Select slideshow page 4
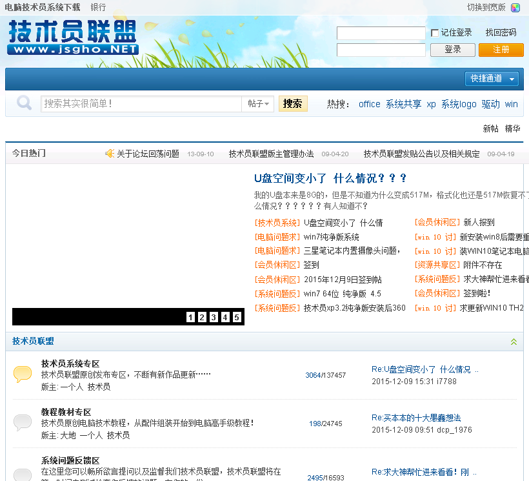 click(x=225, y=317)
